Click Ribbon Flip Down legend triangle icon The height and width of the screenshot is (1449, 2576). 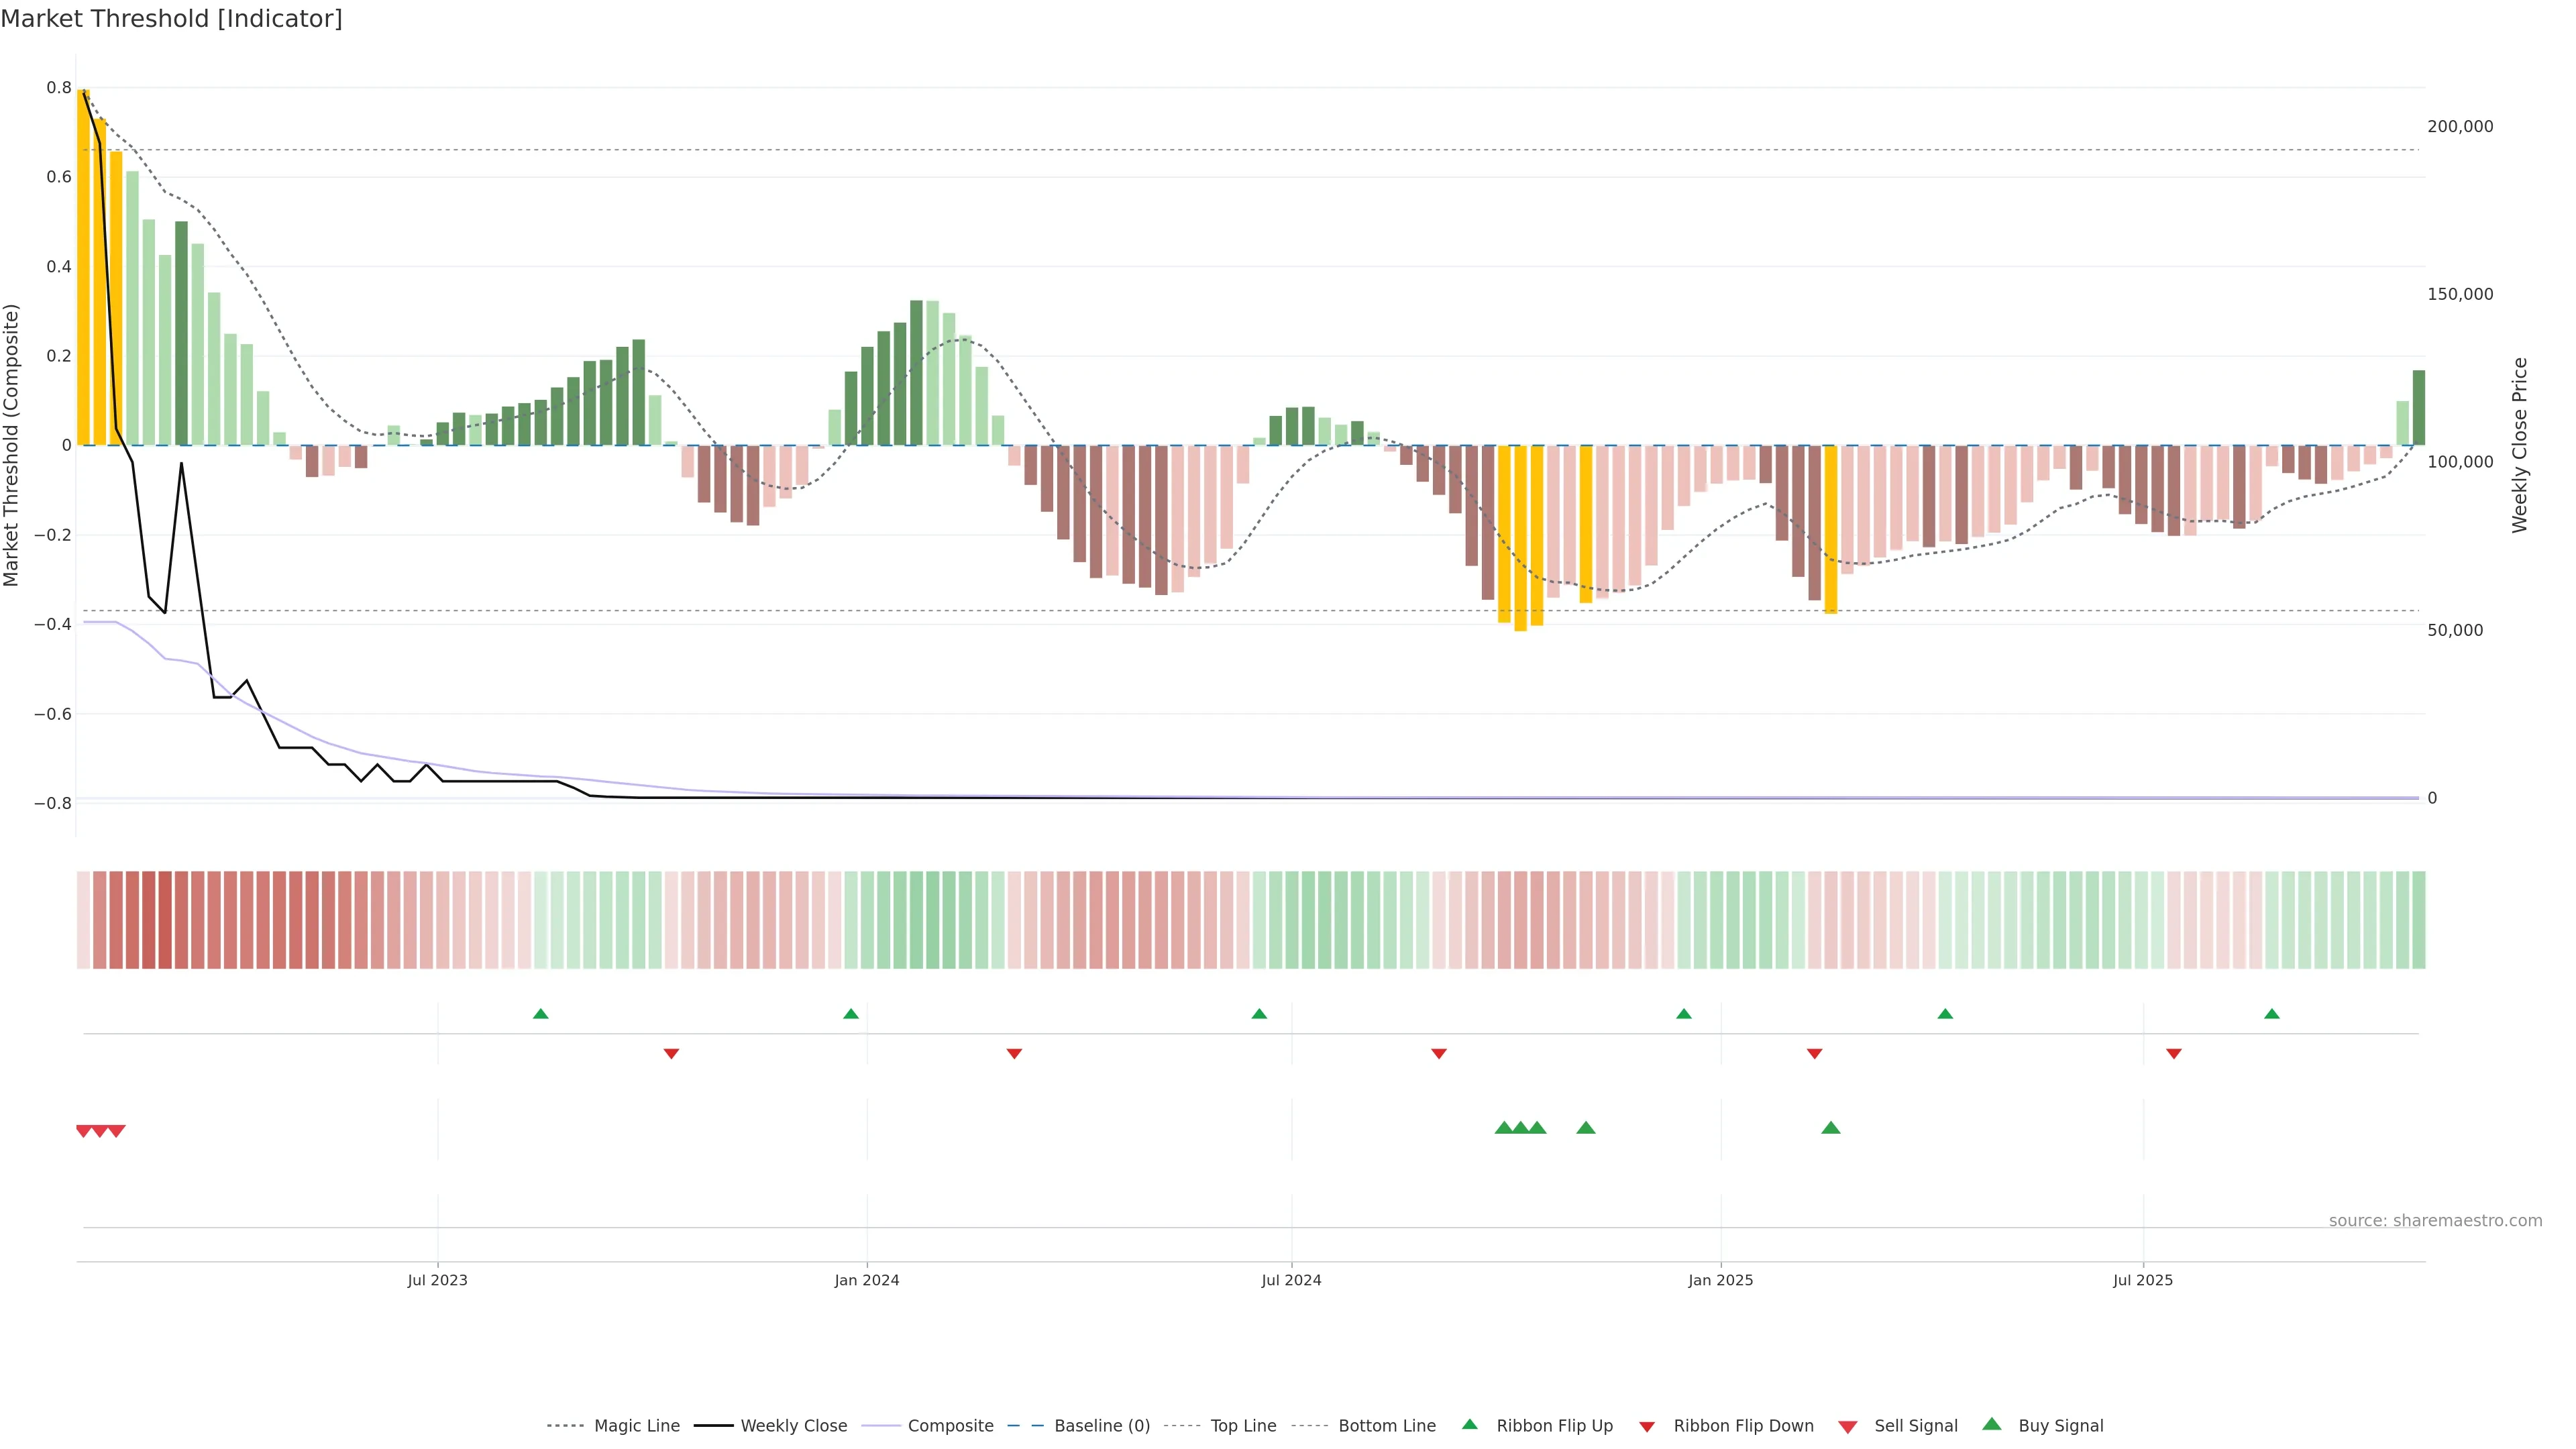1647,1427
